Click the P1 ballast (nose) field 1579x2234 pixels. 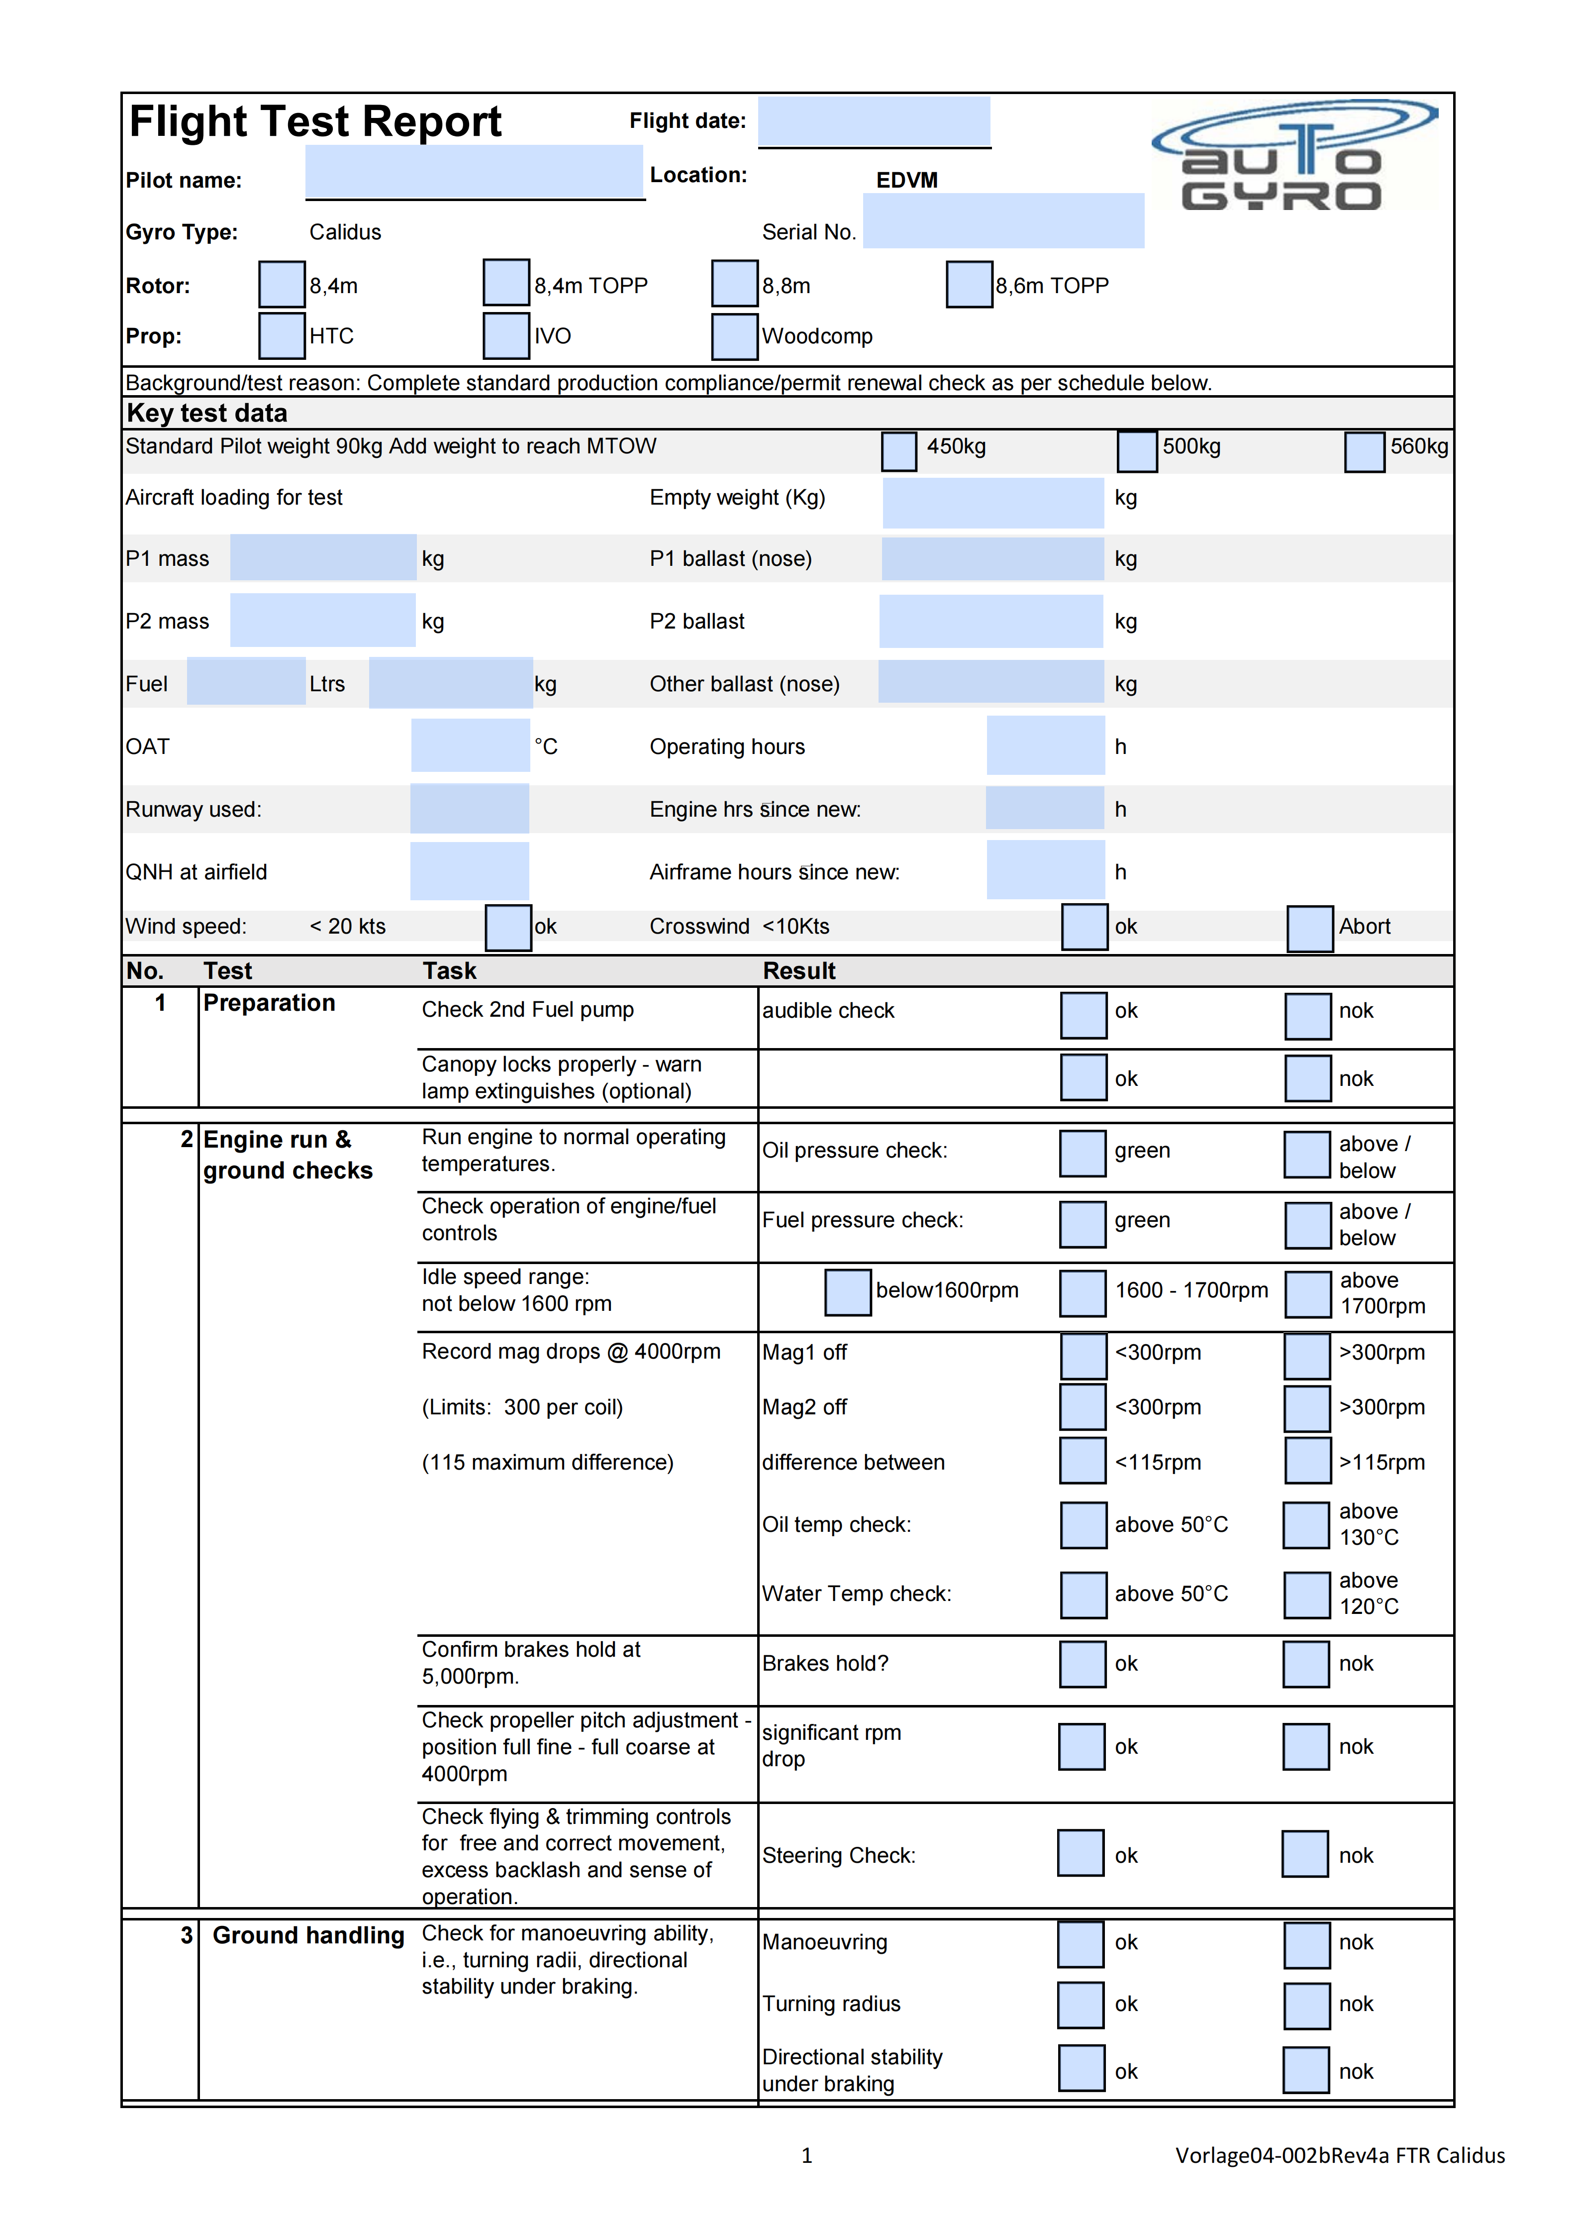992,558
